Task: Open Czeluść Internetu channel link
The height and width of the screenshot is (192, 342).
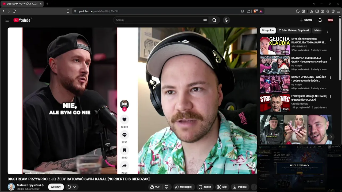Action: tap(300, 104)
